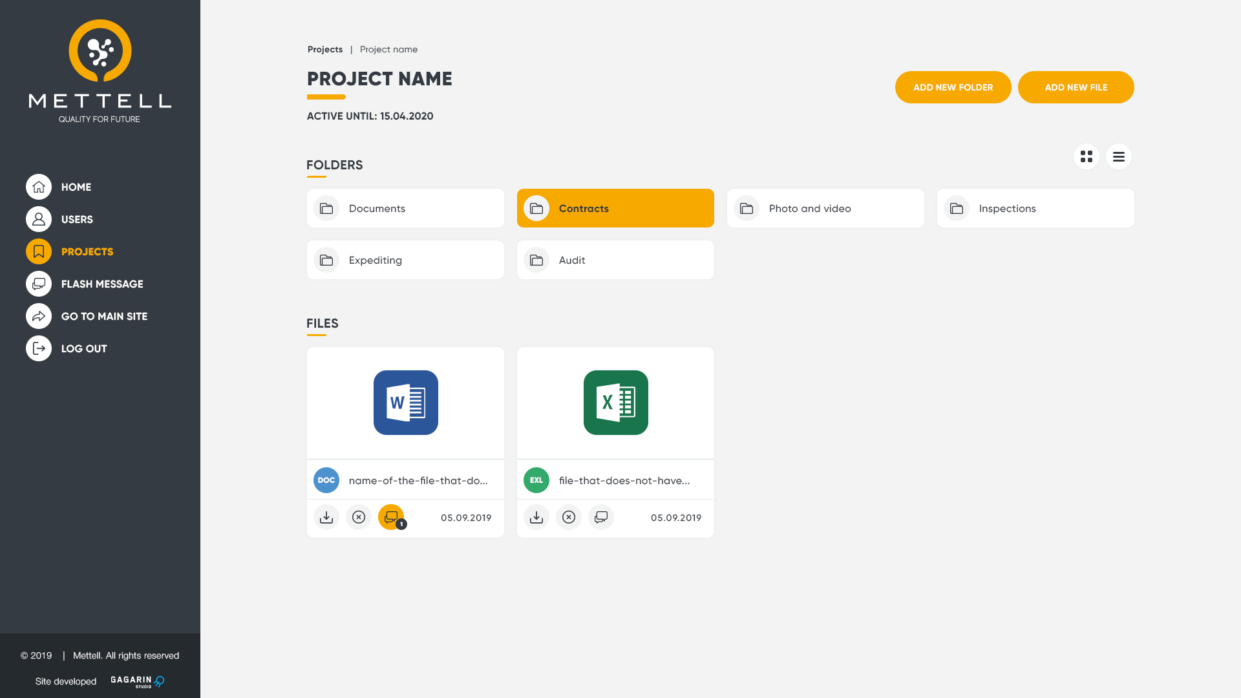Viewport: 1241px width, 698px height.
Task: Open the Contracts folder
Action: pos(615,208)
